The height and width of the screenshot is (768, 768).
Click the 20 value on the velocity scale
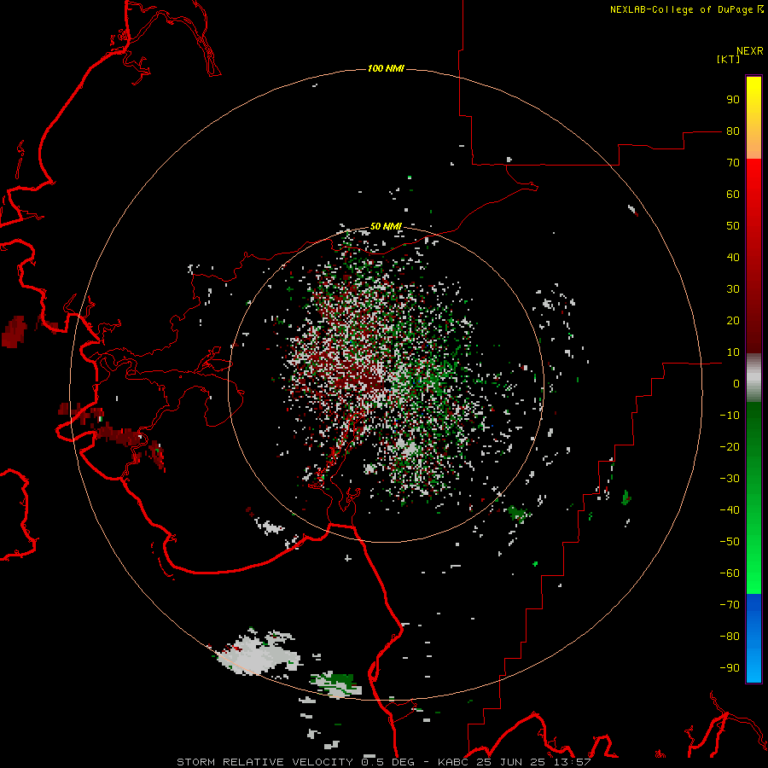733,321
